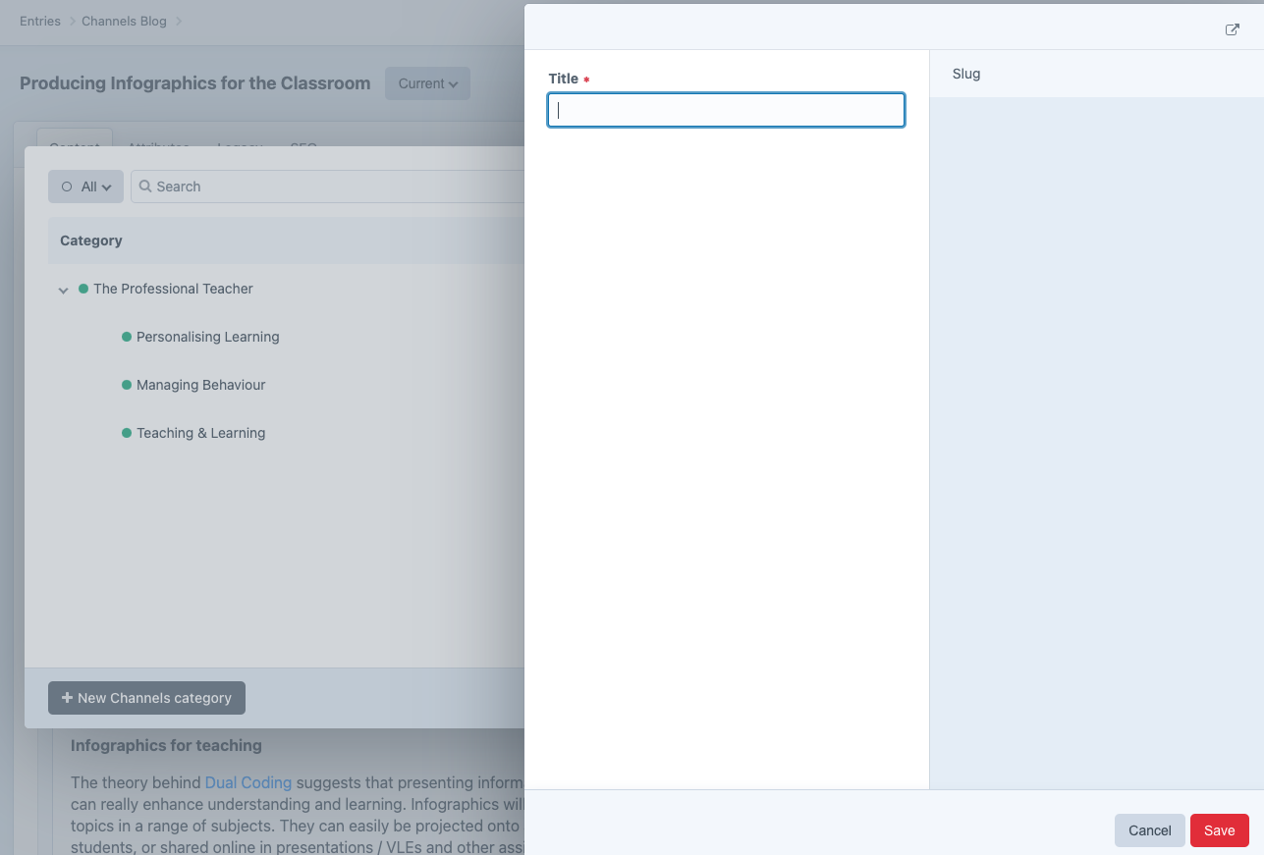Click the plus icon on New Channels category

tap(66, 697)
